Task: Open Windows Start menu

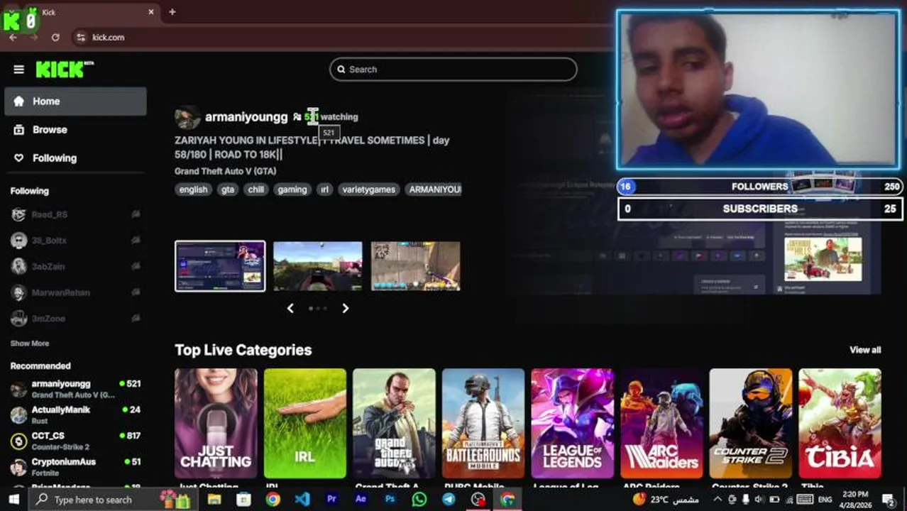Action: (13, 500)
